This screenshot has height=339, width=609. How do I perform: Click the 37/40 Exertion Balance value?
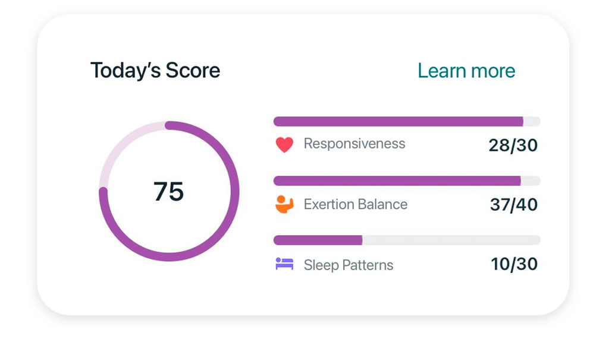[513, 205]
